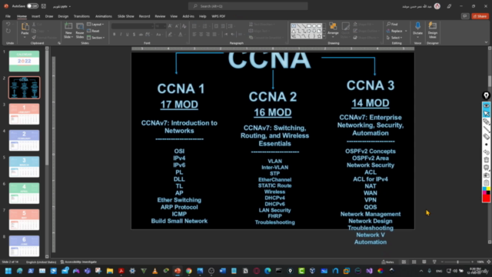Screen dimensions: 492x277
Task: Open the File menu
Action: [x=8, y=16]
